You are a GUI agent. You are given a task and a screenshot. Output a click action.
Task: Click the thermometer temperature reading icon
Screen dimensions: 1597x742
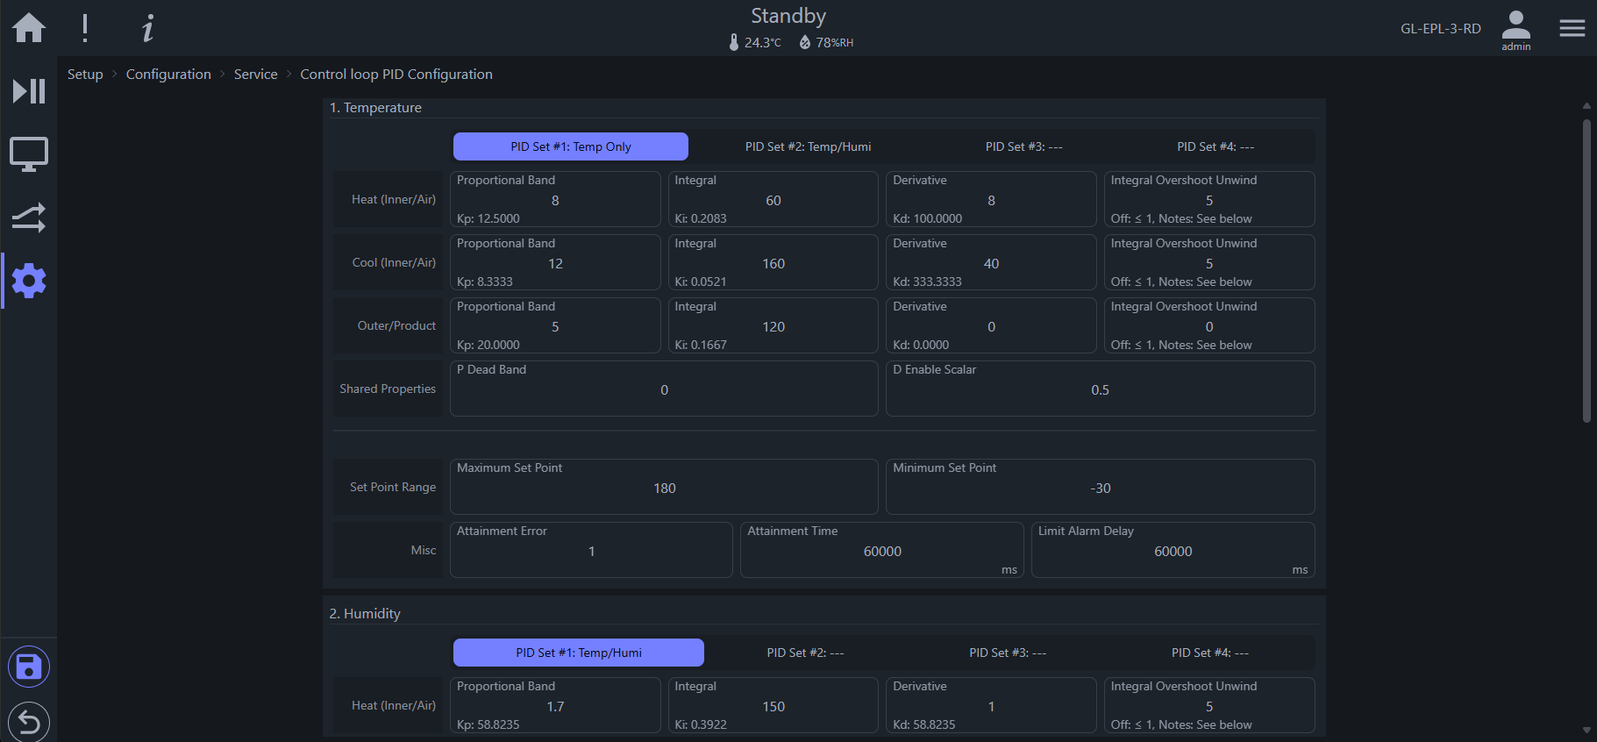(734, 42)
